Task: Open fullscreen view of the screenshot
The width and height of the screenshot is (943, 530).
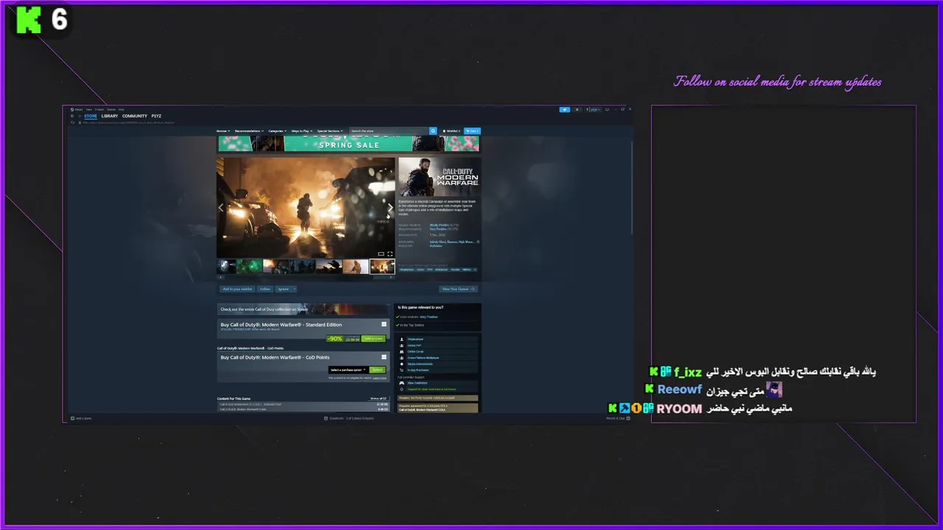Action: [390, 254]
